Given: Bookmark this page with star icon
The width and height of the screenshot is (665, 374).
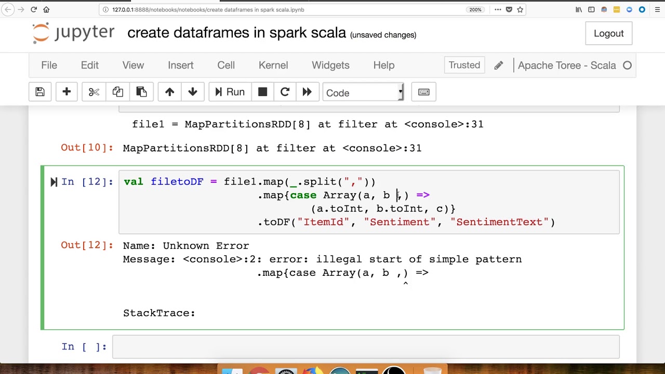Looking at the screenshot, I should pyautogui.click(x=520, y=9).
